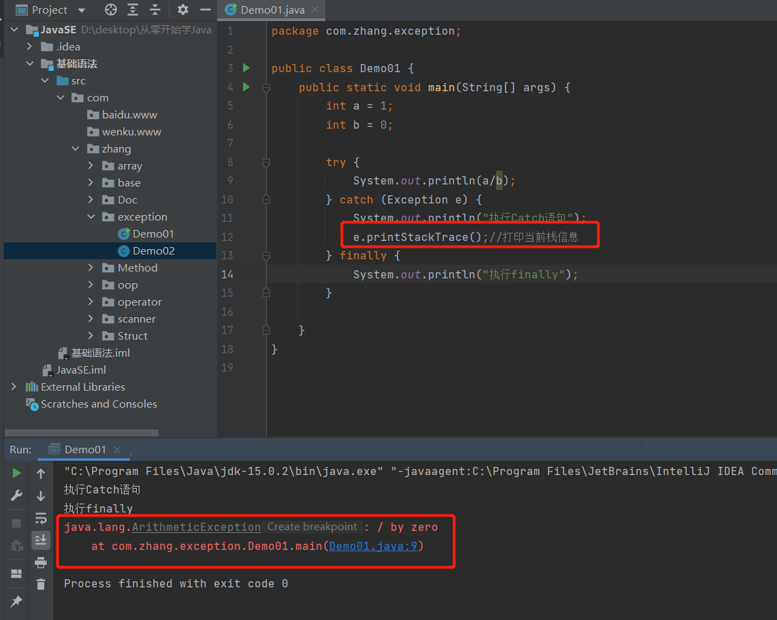This screenshot has width=777, height=620.
Task: Click the Up the stack trace arrow
Action: click(x=41, y=473)
